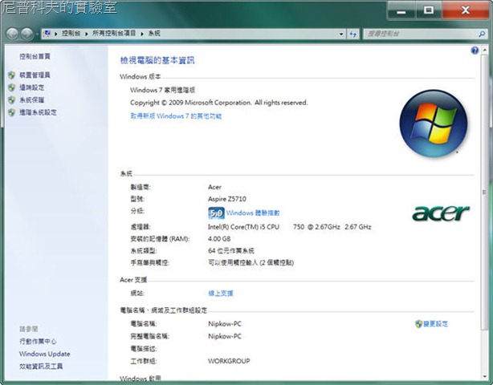Click the green acer logo
This screenshot has width=493, height=385.
click(x=441, y=213)
